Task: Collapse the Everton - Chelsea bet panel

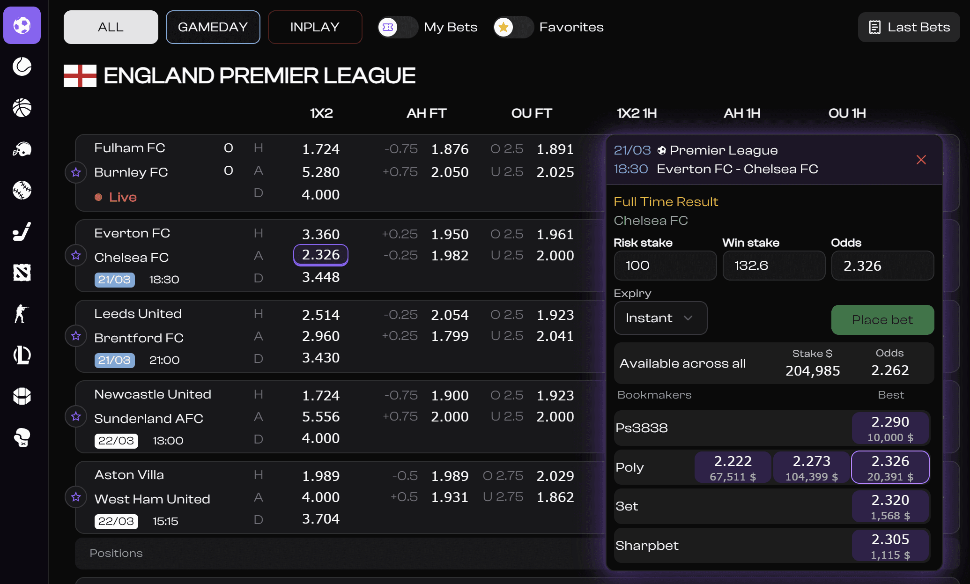Action: [x=921, y=160]
